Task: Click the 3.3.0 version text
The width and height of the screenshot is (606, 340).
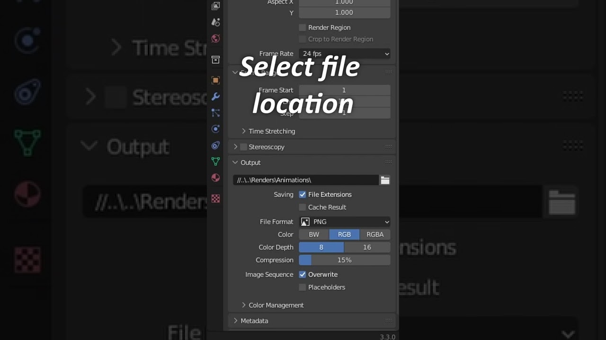Action: pos(387,337)
